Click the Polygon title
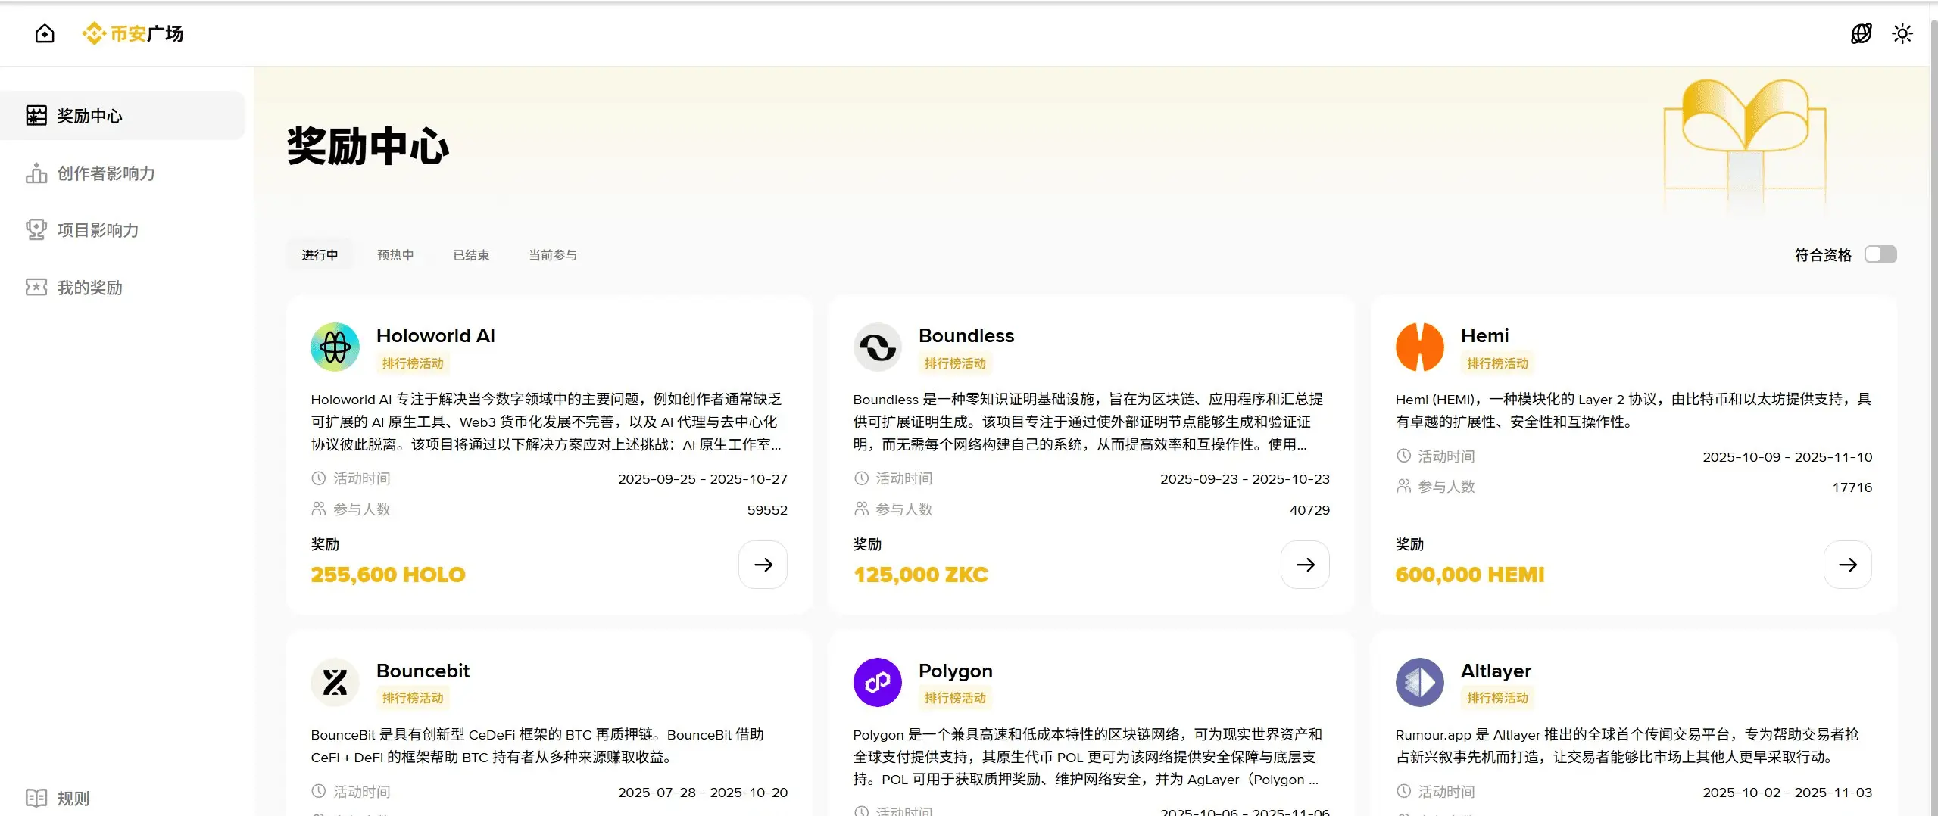 pyautogui.click(x=956, y=671)
